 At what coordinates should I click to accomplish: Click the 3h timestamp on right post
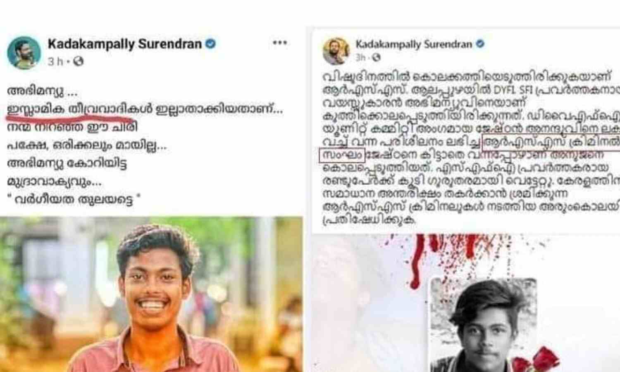361,58
